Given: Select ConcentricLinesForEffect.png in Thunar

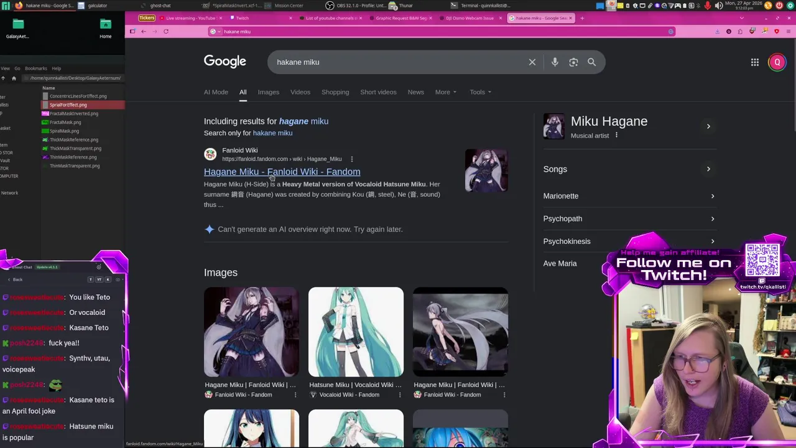Looking at the screenshot, I should [x=78, y=96].
